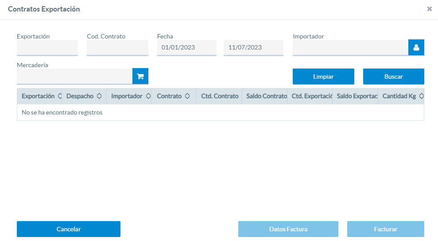
Task: Click the Datos Factura button
Action: [288, 229]
